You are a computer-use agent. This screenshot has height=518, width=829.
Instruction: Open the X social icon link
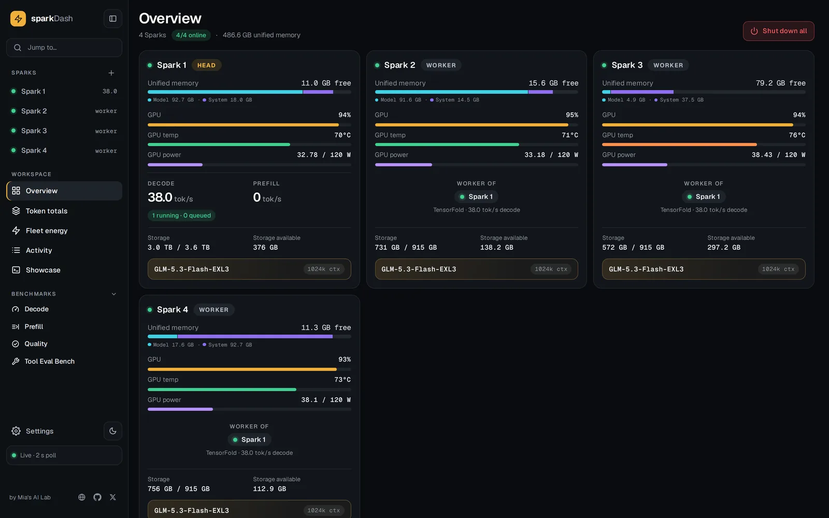[x=113, y=497]
